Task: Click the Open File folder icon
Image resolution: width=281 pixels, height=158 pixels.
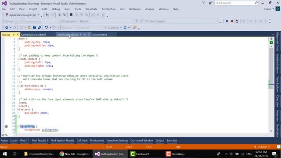Action: [29, 28]
